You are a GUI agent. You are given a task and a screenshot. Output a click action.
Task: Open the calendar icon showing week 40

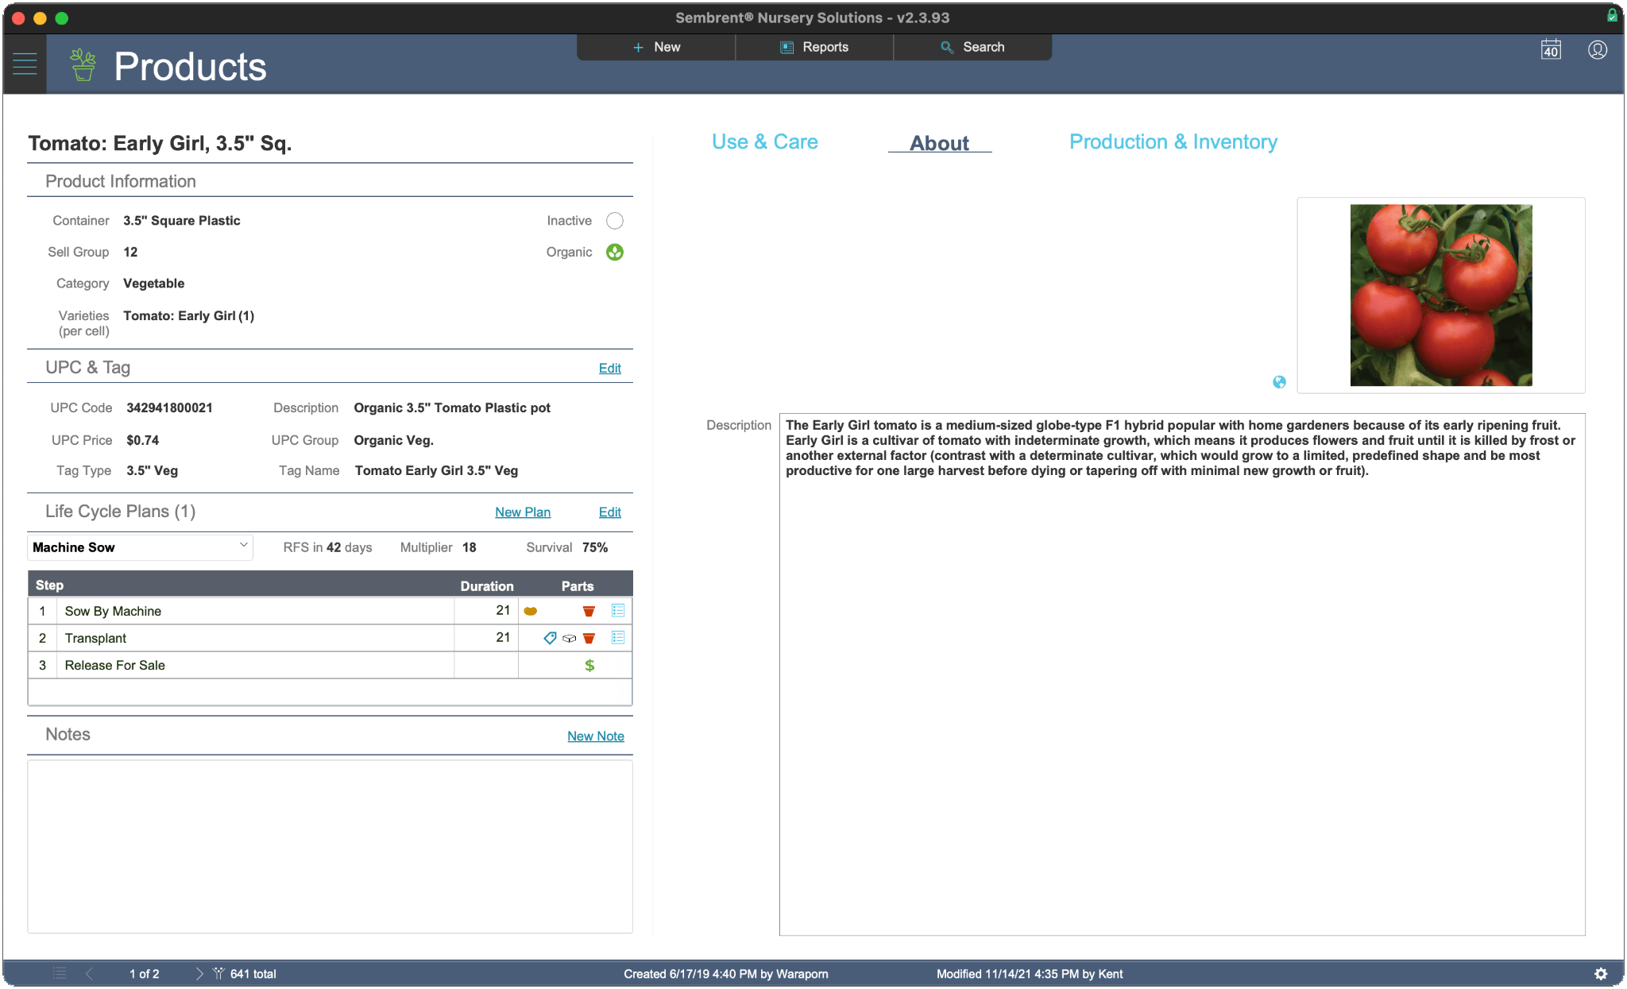[x=1551, y=50]
